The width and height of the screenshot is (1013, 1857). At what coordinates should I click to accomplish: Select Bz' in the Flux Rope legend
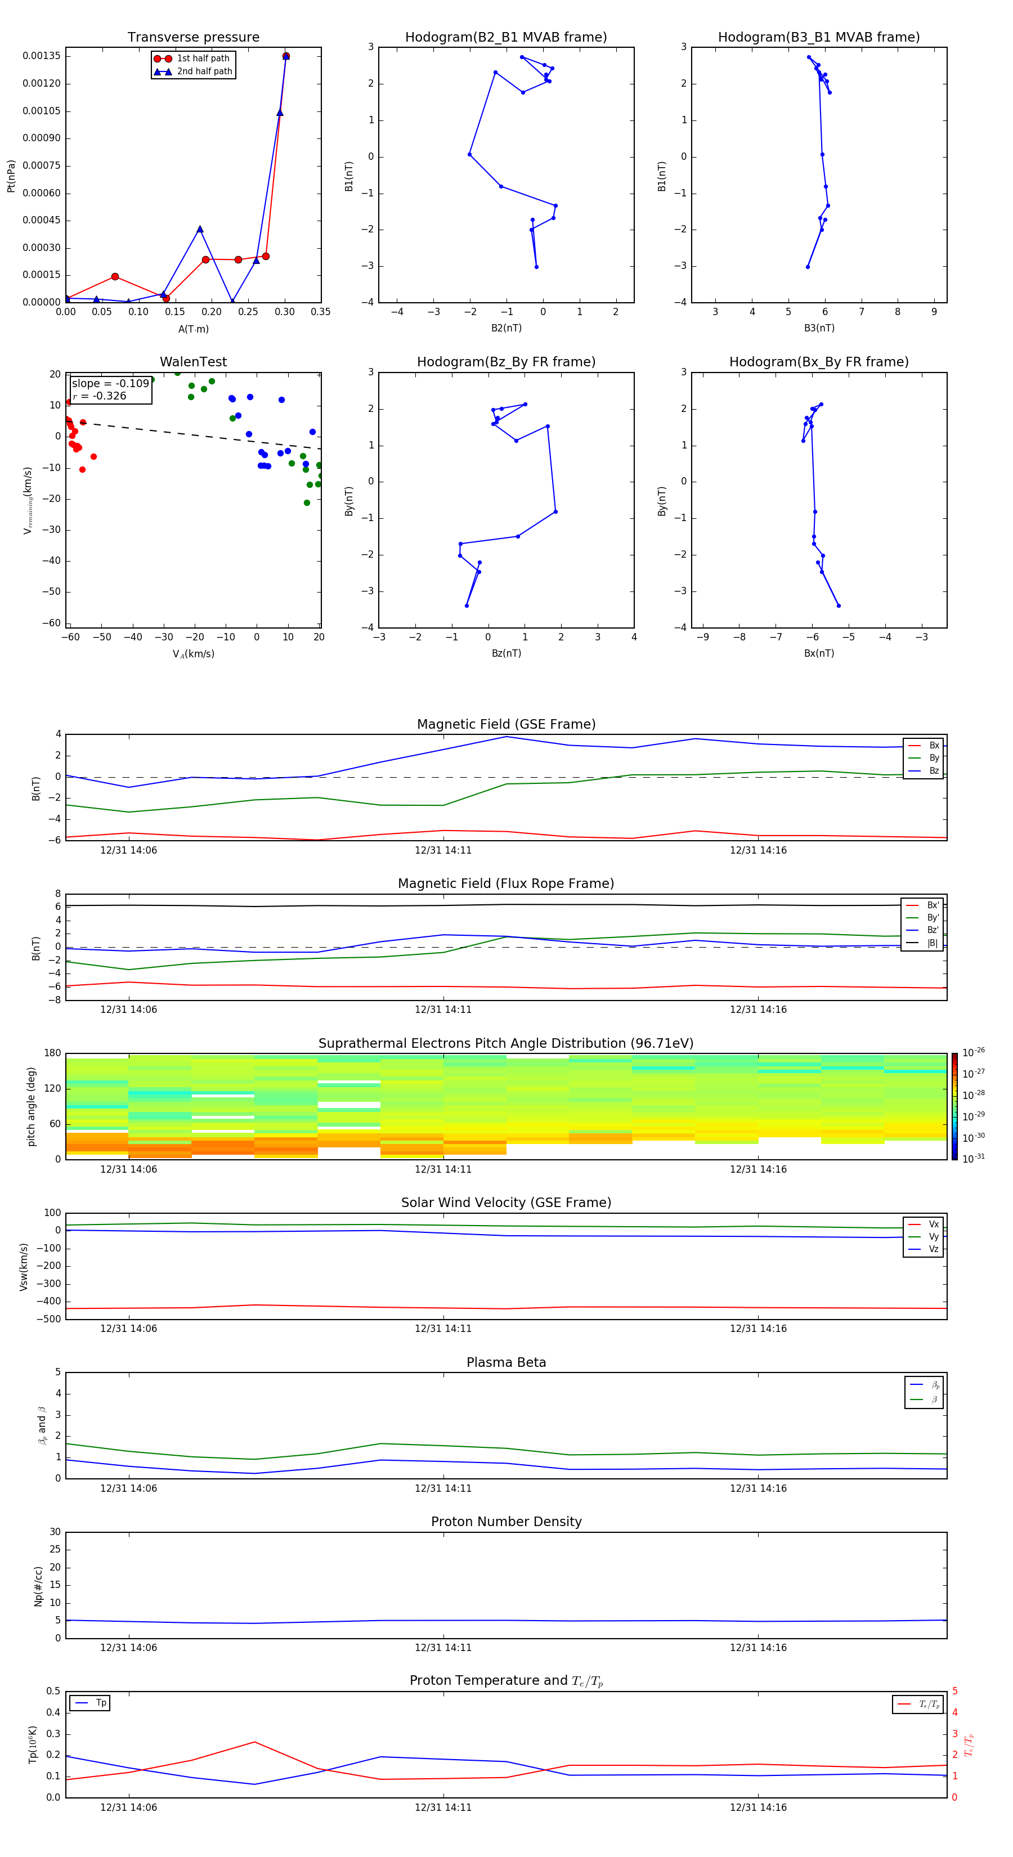point(923,930)
